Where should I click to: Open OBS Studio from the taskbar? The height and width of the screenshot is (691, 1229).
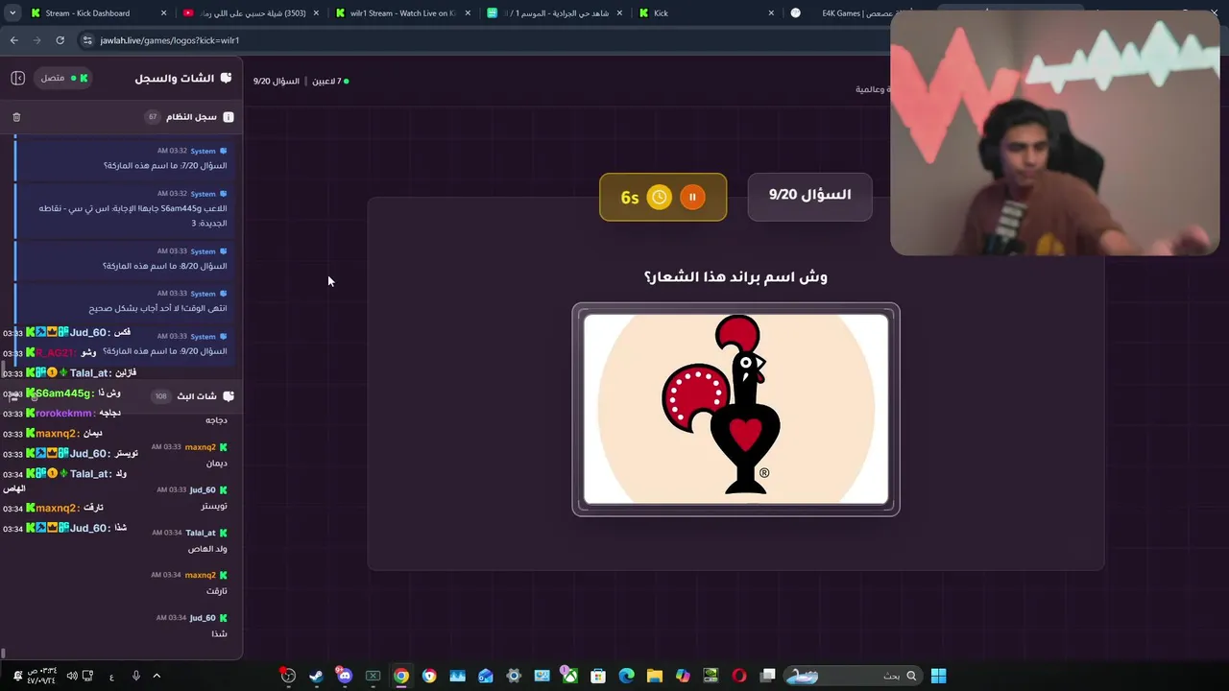288,676
